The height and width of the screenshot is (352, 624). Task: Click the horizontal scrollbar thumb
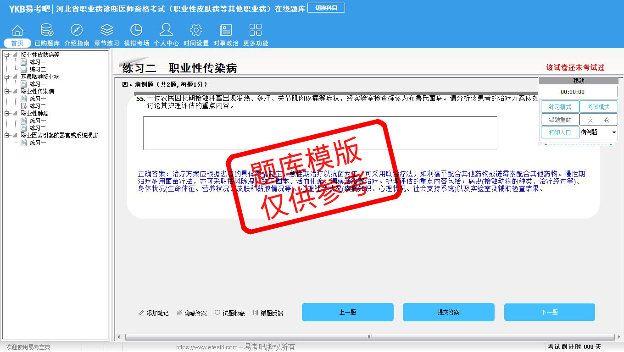[369, 337]
